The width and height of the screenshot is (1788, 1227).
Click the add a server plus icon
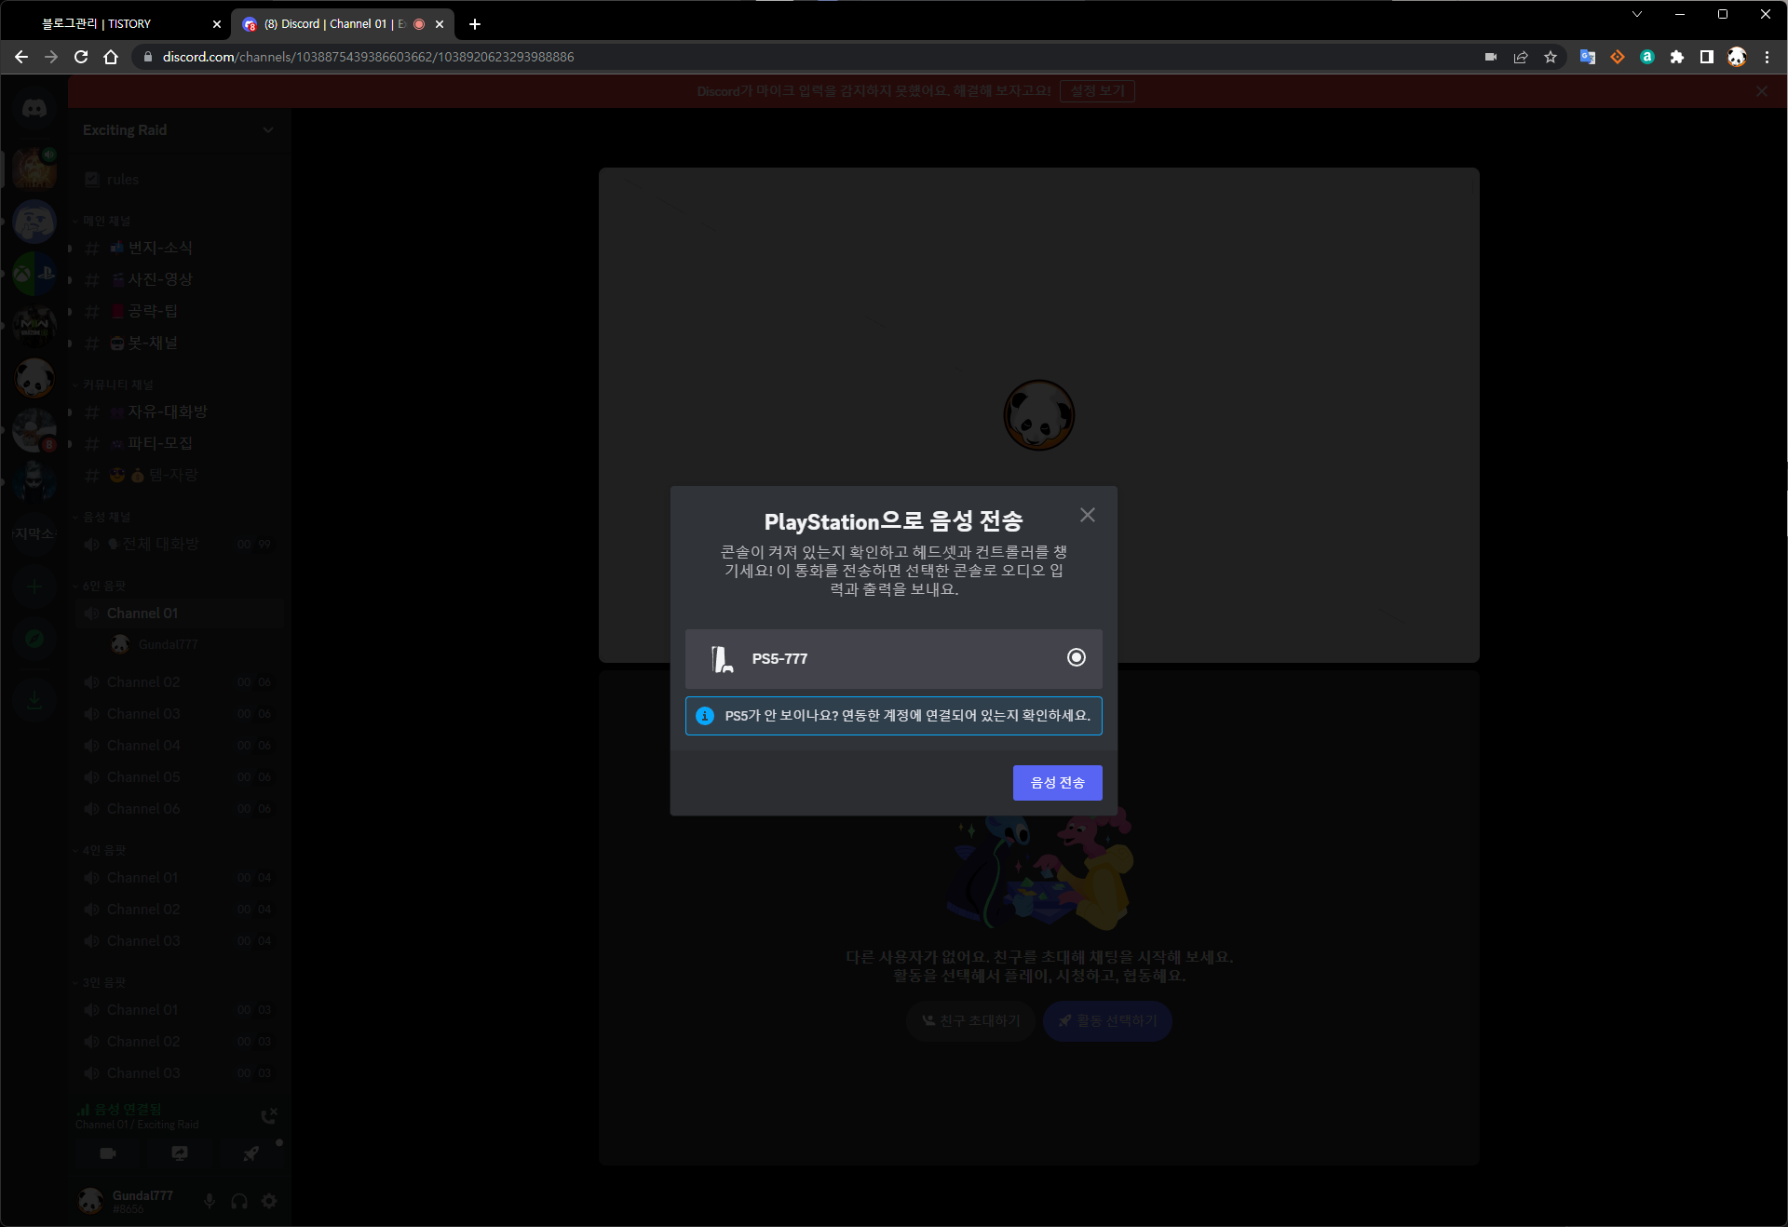(34, 587)
